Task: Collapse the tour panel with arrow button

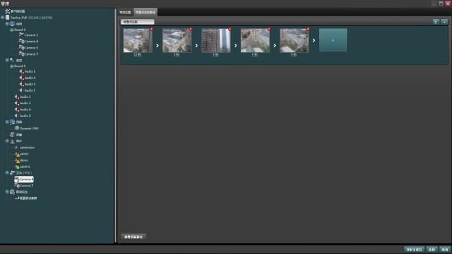Action: pyautogui.click(x=436, y=22)
